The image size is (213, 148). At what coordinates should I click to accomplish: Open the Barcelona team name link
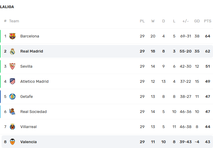click(x=30, y=36)
